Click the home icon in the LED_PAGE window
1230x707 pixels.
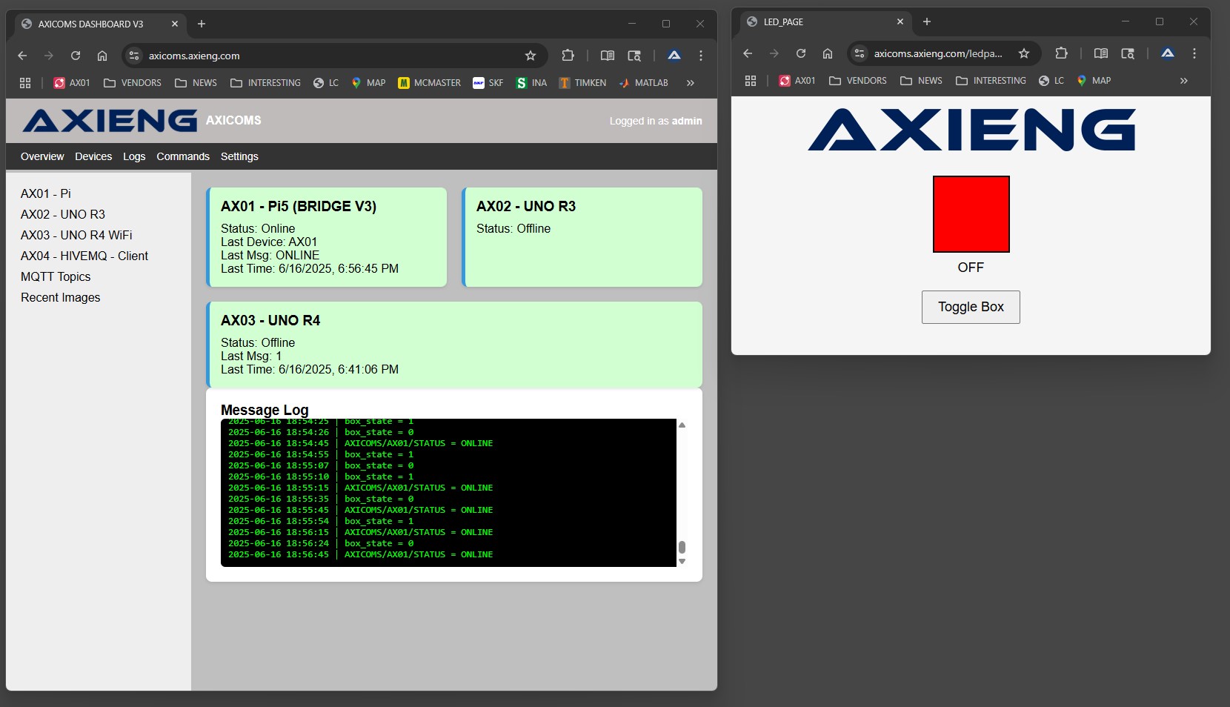tap(827, 53)
